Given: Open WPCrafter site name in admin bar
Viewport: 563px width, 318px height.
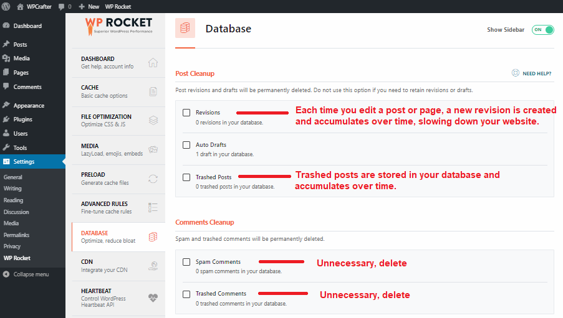Looking at the screenshot, I should coord(39,6).
